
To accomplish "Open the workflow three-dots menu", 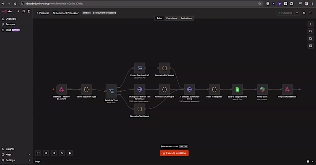I will click(310, 13).
